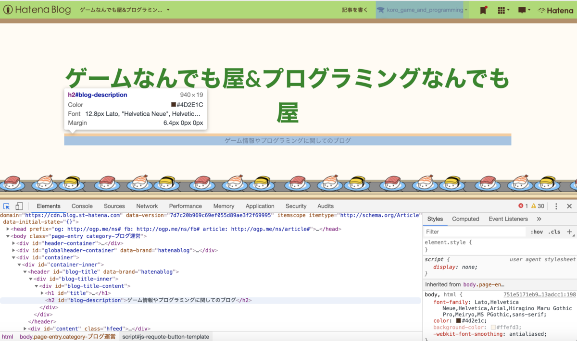Click the Filter input in Styles pane
This screenshot has width=577, height=341.
[x=475, y=232]
